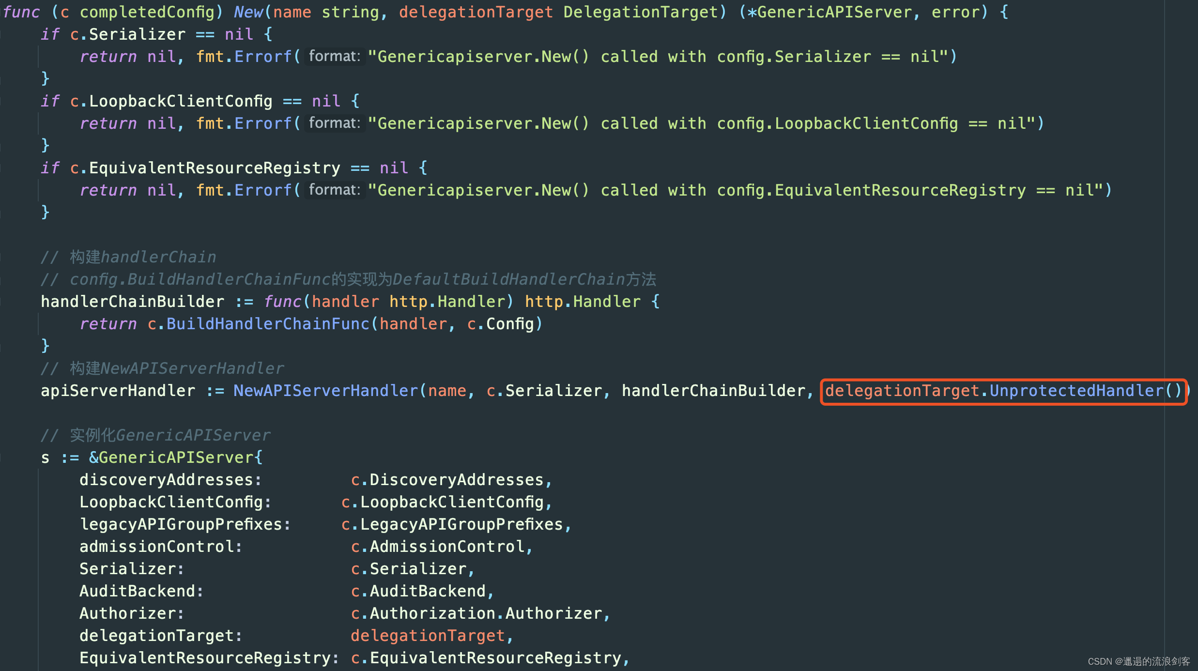The width and height of the screenshot is (1198, 671).
Task: Click the "New" function name in the signature
Action: 248,12
